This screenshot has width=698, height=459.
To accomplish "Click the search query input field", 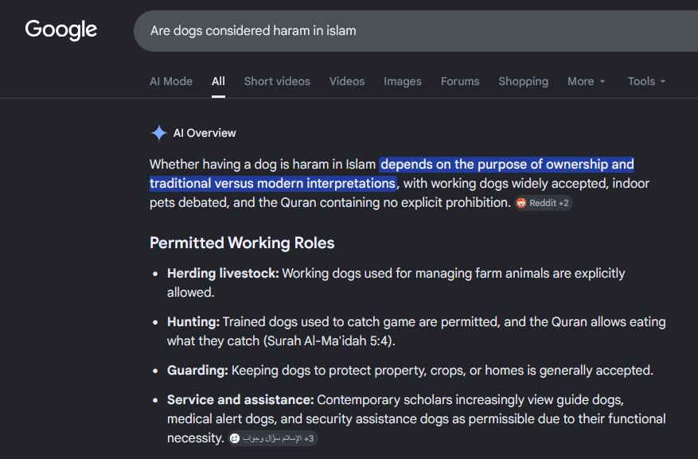I will point(415,31).
